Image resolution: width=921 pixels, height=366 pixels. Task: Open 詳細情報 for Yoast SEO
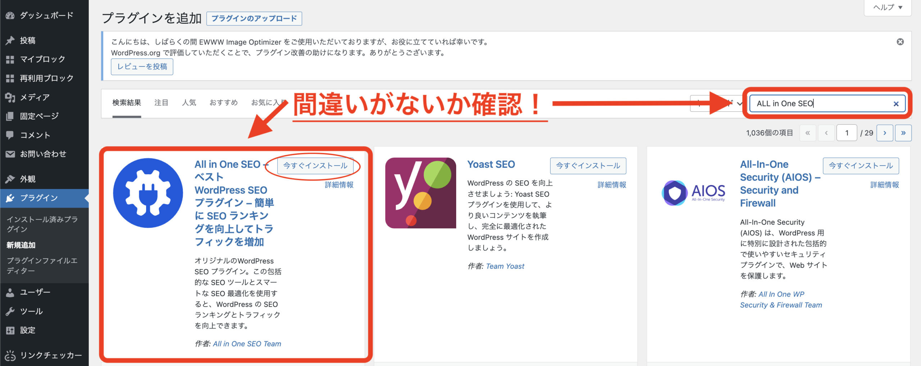(612, 185)
